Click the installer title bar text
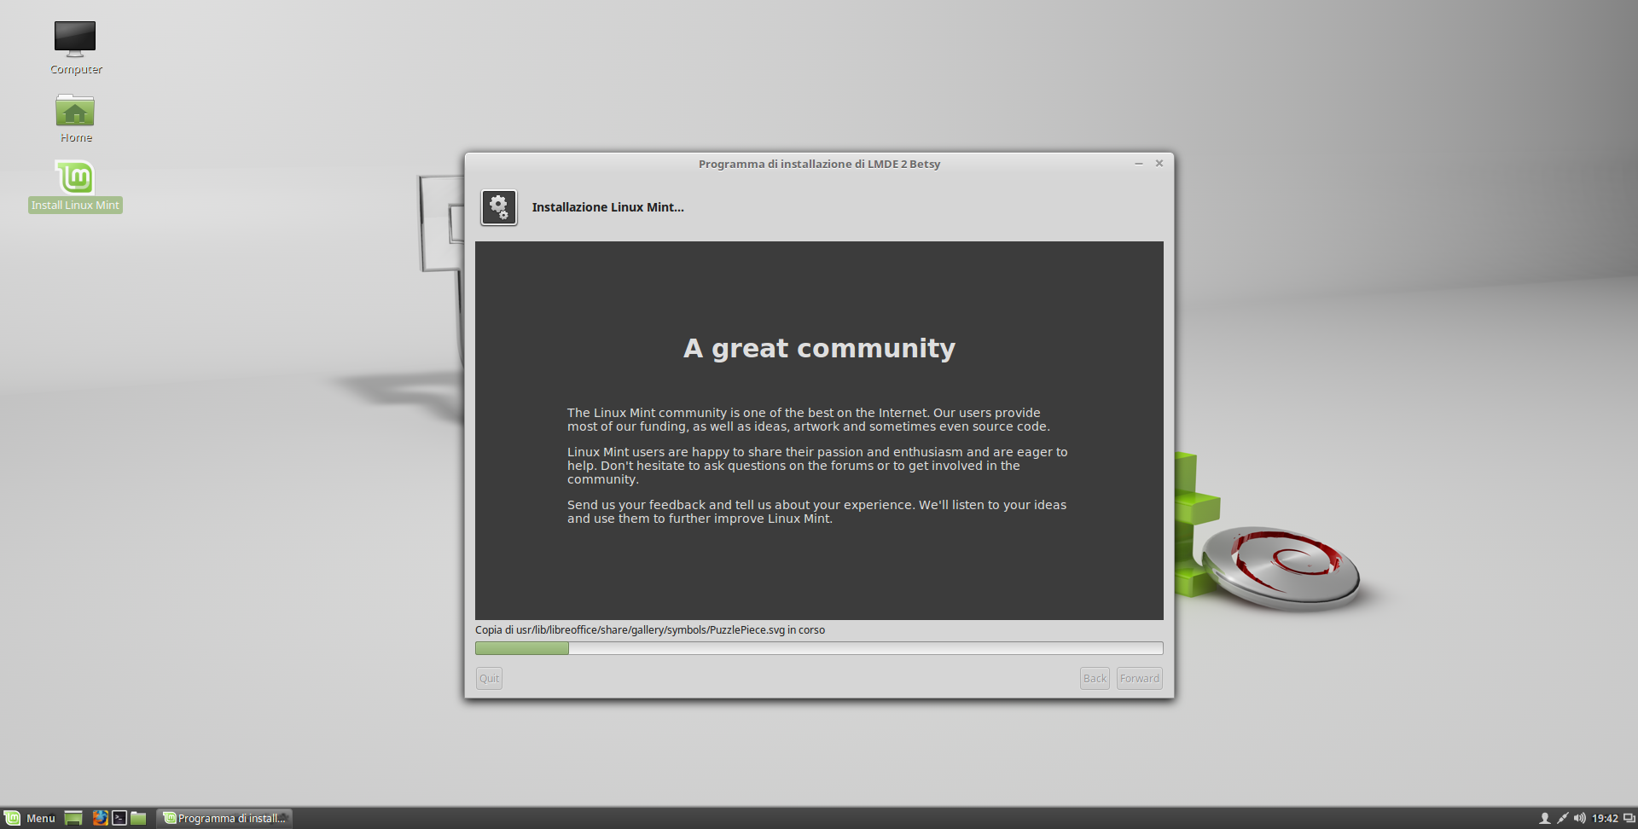The width and height of the screenshot is (1638, 829). tap(819, 164)
